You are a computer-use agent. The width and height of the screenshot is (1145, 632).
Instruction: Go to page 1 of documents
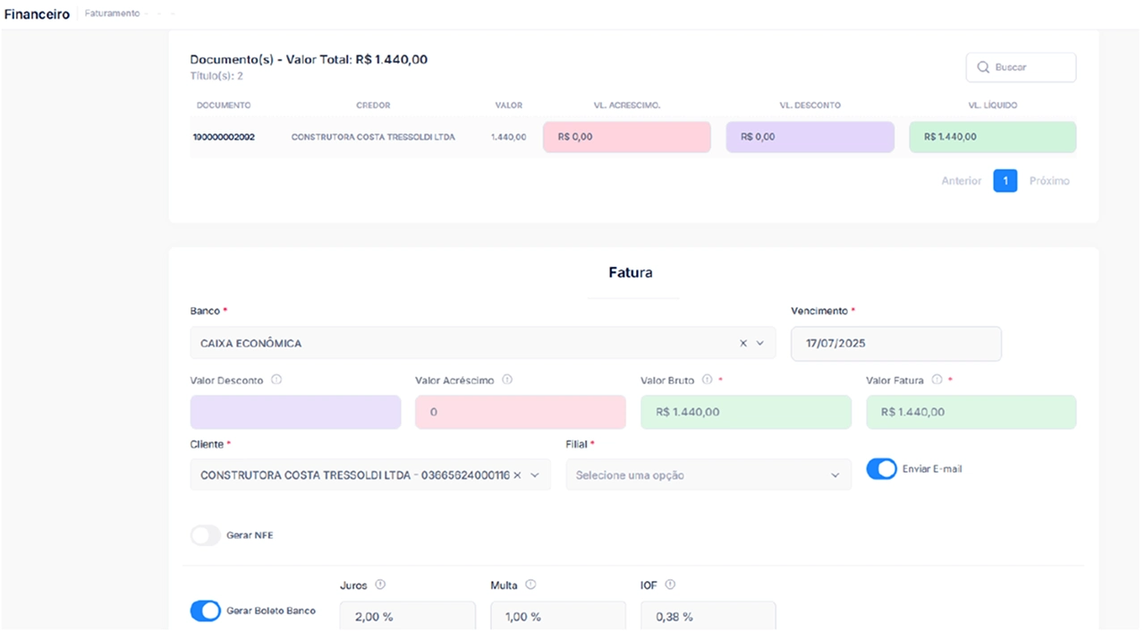[1005, 181]
